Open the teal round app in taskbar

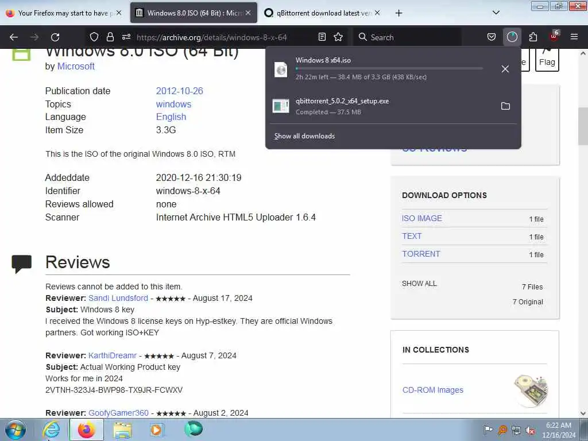coord(194,429)
